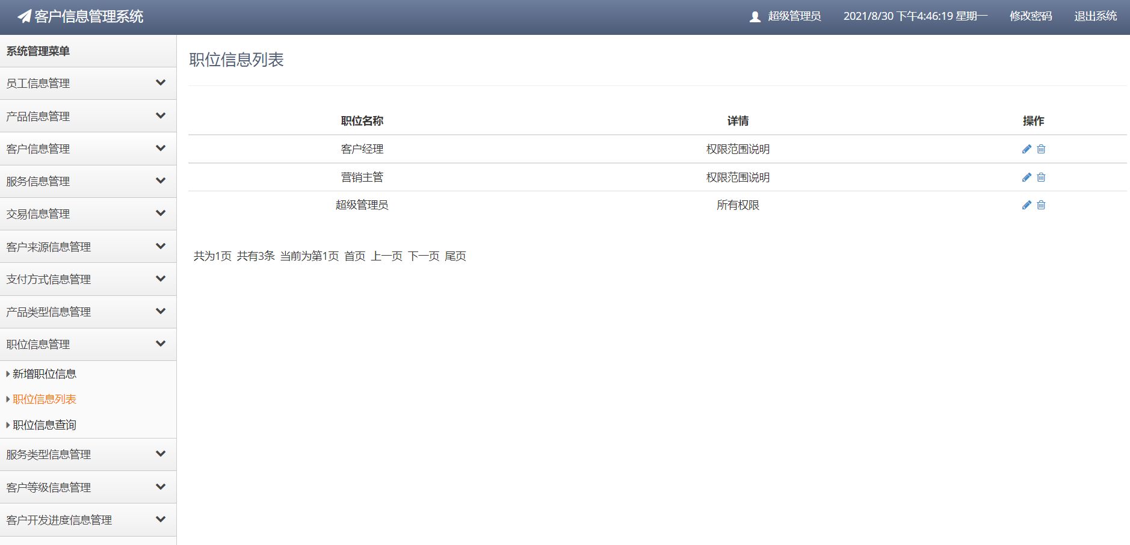Image resolution: width=1130 pixels, height=545 pixels.
Task: Click the 客户信息管理系统 title
Action: [x=89, y=16]
